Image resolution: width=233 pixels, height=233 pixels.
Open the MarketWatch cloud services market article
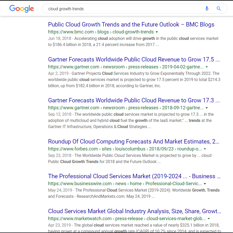coord(135,211)
